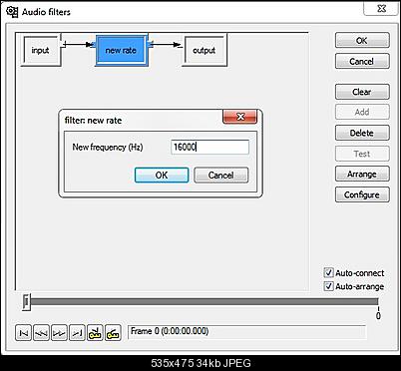The width and height of the screenshot is (401, 371).
Task: Click the New frequency (Hz) label
Action: point(108,147)
